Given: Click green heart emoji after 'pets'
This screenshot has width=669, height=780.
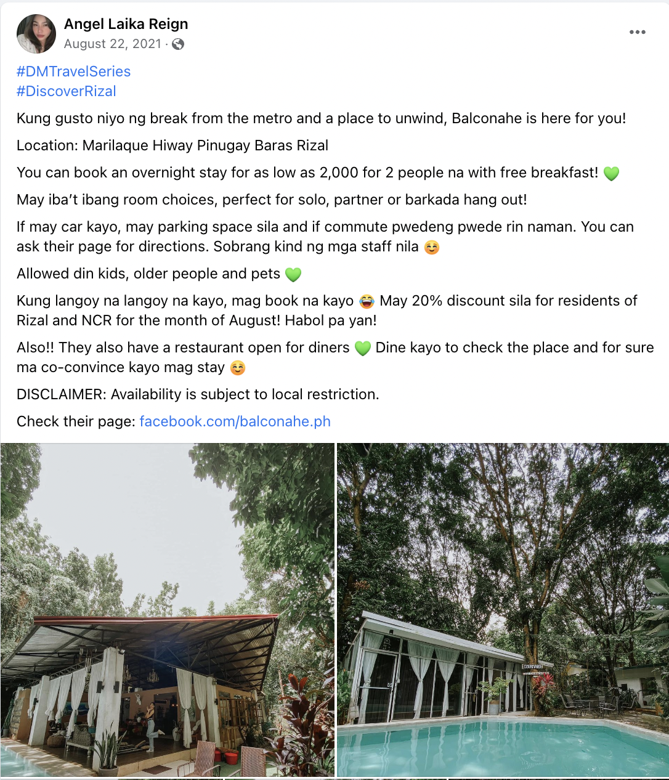Looking at the screenshot, I should [x=293, y=274].
